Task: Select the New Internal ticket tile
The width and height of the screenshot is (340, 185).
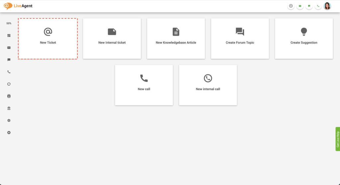Action: click(x=112, y=39)
